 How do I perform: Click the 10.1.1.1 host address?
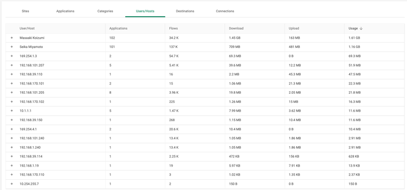25,111
